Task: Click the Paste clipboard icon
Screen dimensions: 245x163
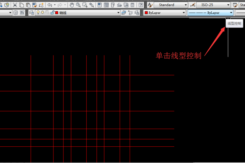Action: pyautogui.click(x=28, y=5)
